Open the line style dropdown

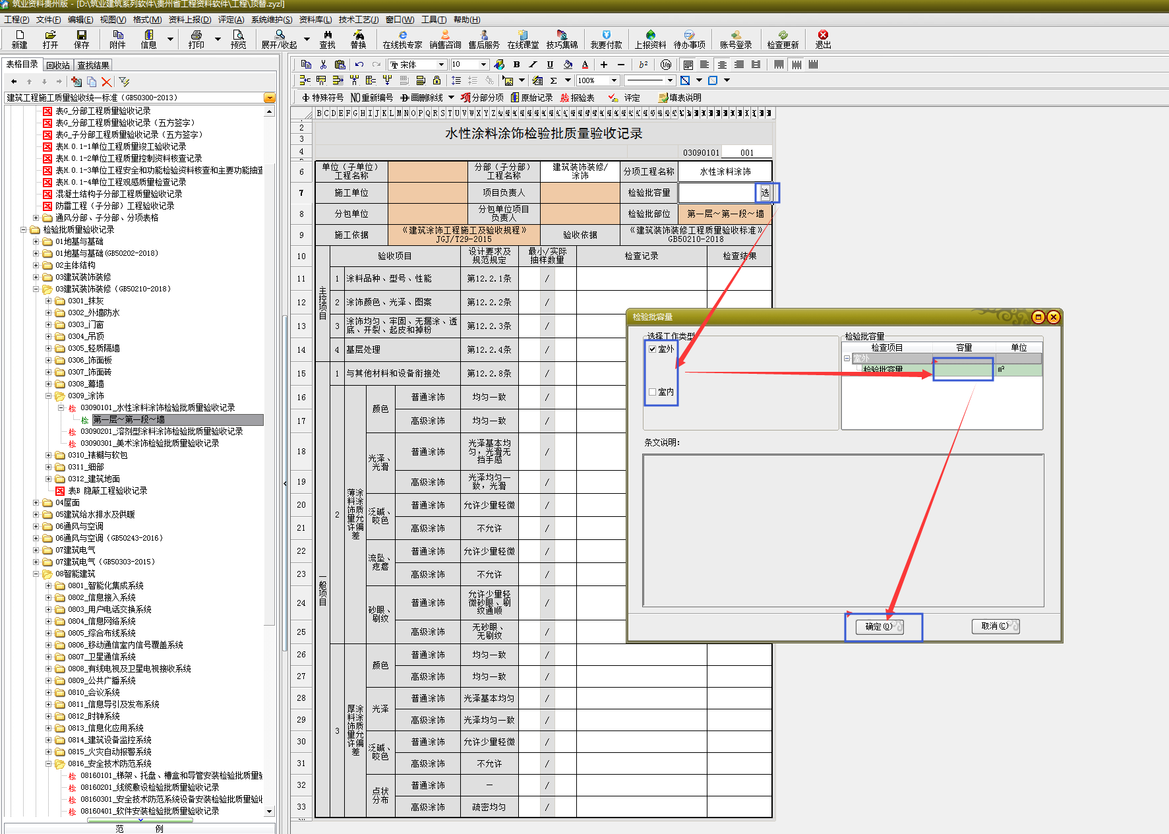(670, 80)
